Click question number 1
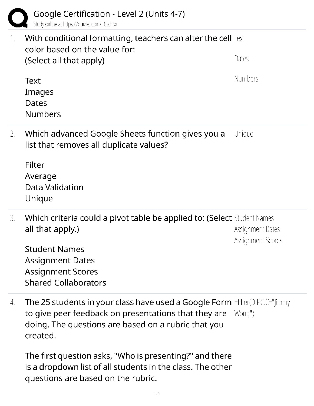Viewport: 314px width, 406px height. [x=13, y=39]
